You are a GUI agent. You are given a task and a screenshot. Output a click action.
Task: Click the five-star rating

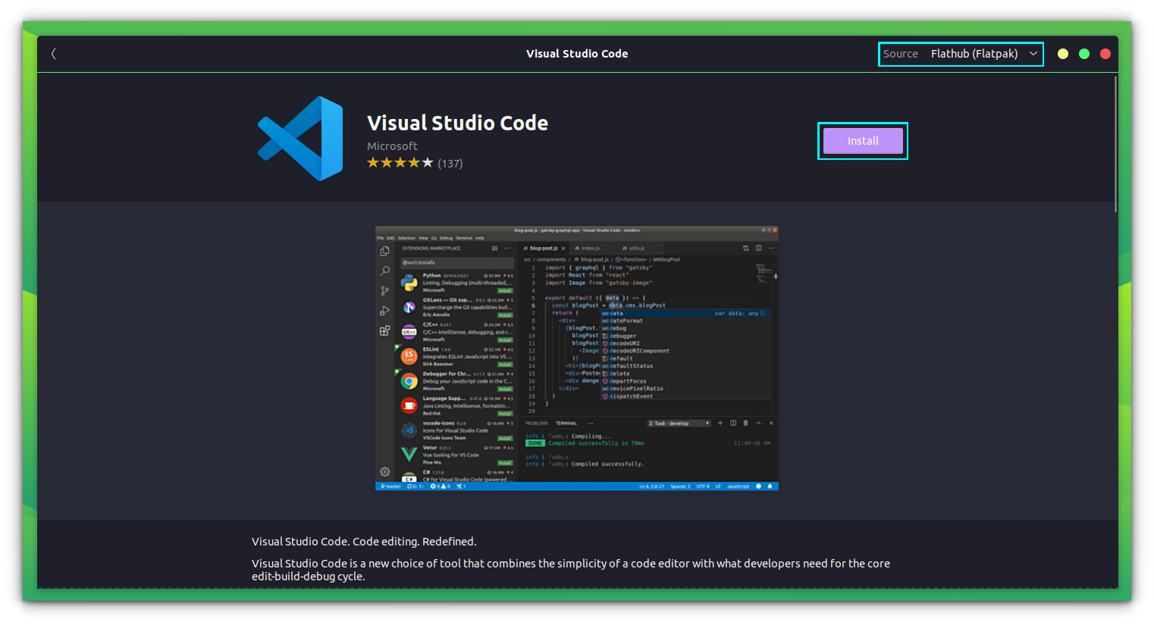coord(400,163)
